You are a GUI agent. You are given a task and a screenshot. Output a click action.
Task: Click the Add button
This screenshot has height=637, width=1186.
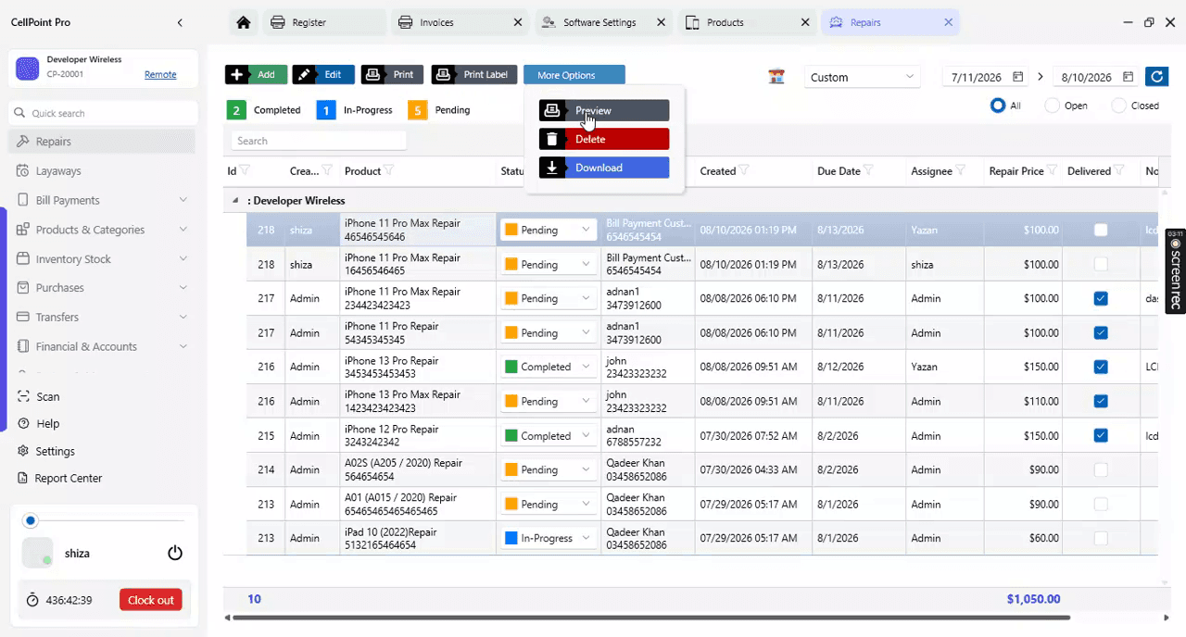click(x=256, y=74)
